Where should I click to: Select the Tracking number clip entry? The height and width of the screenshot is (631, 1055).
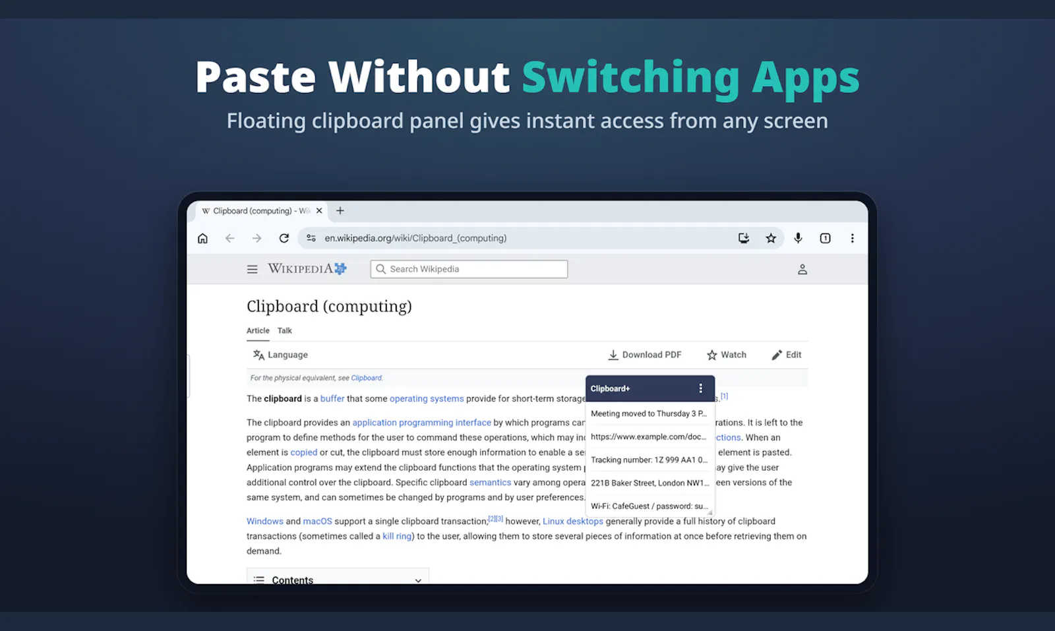649,460
